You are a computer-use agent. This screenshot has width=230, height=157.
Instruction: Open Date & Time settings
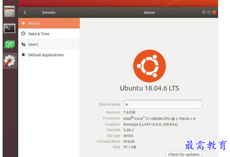click(49, 34)
